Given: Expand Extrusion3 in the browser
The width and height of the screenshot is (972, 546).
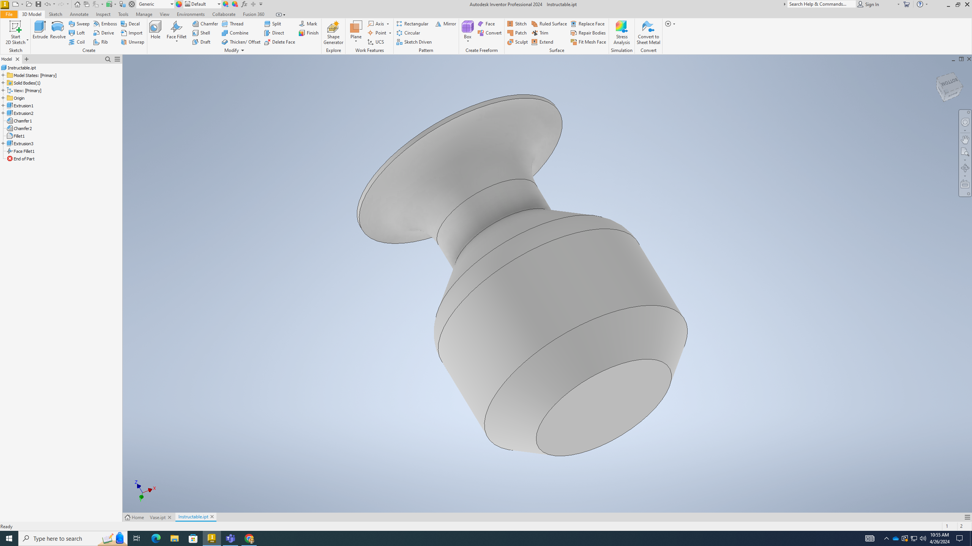Looking at the screenshot, I should 3,143.
